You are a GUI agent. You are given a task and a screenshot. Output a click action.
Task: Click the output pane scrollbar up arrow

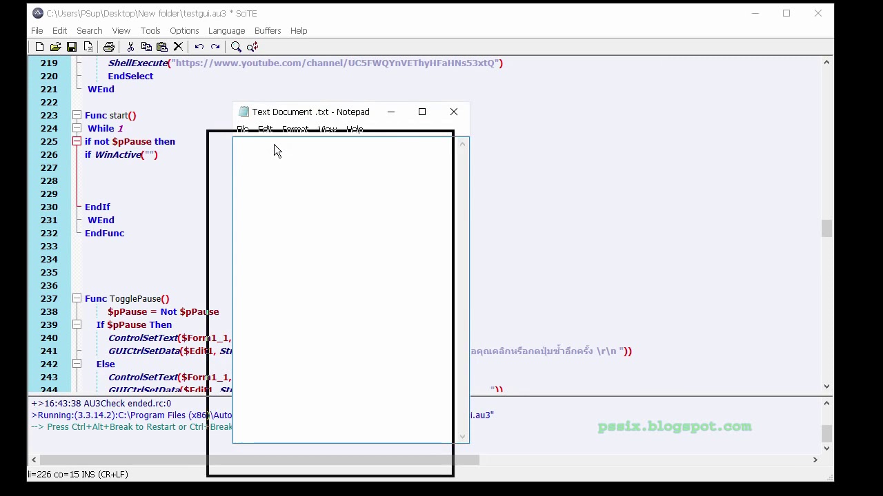tap(826, 404)
